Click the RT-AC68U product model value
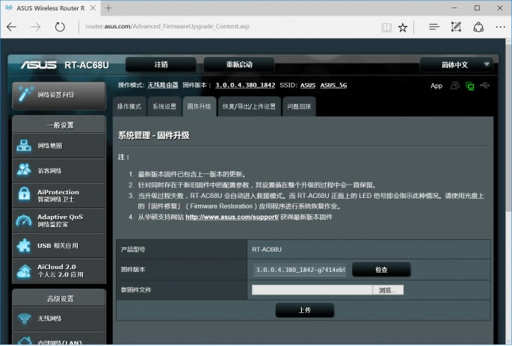This screenshot has width=512, height=346. [x=266, y=250]
